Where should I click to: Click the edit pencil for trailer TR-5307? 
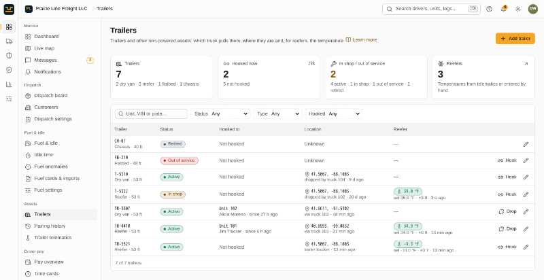pyautogui.click(x=526, y=211)
